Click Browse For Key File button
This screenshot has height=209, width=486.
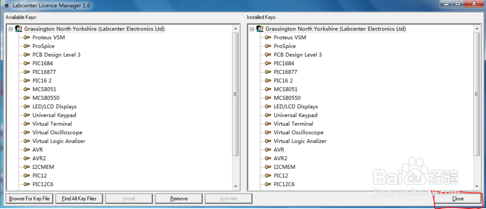[x=30, y=198]
